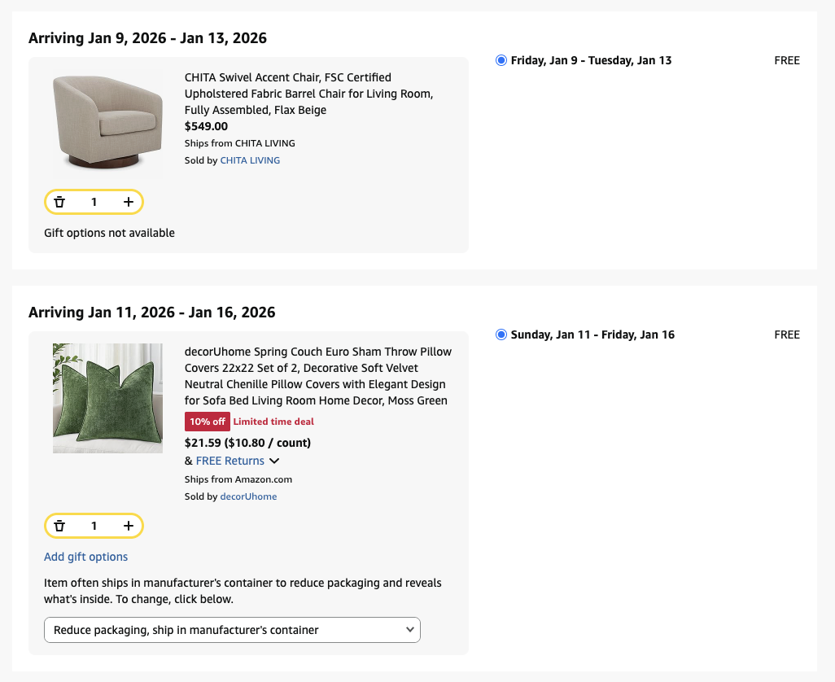
Task: Click the chair quantity number field
Action: pyautogui.click(x=94, y=202)
